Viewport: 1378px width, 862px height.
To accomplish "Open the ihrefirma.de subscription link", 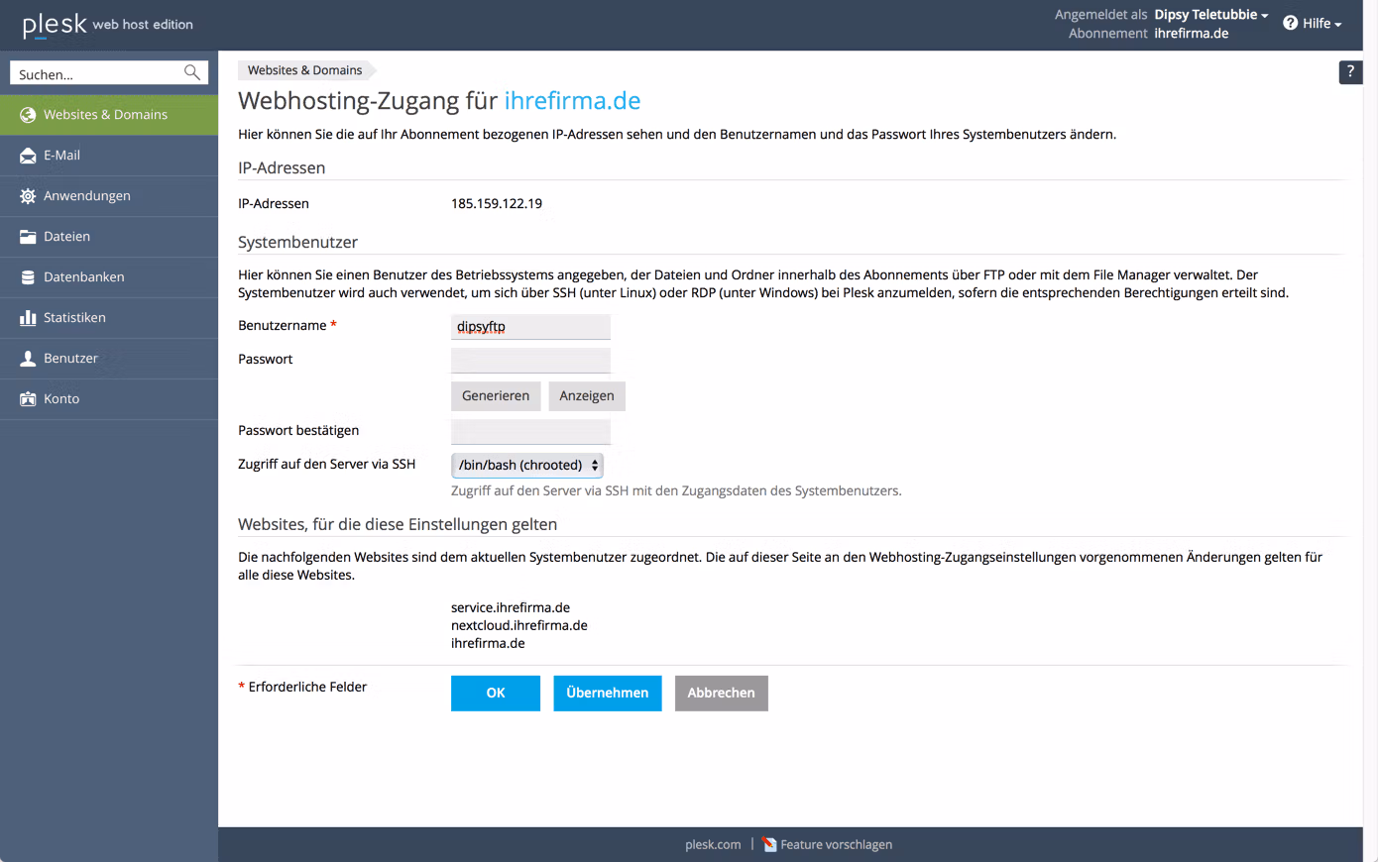I will [x=1192, y=33].
